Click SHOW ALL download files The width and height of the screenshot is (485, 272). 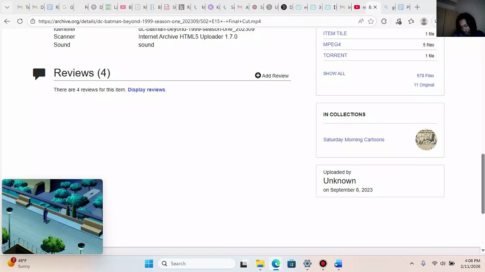pyautogui.click(x=334, y=73)
